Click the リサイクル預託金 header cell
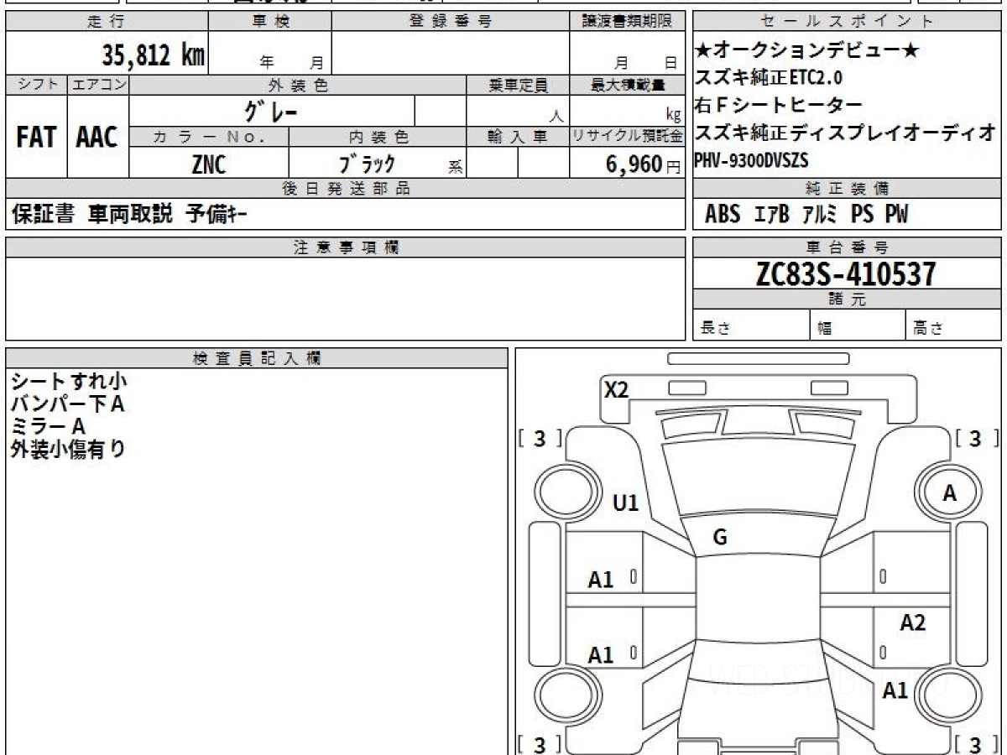Screen dimensions: 1007x755 627,136
